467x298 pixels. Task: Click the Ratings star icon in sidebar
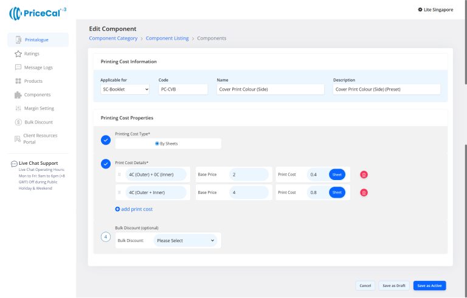[x=18, y=54]
